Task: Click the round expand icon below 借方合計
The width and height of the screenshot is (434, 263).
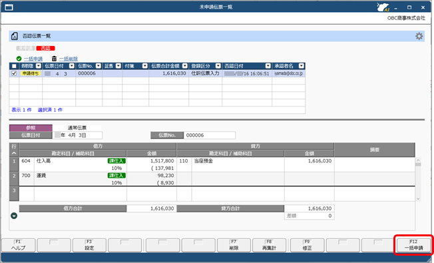Action: point(14,216)
